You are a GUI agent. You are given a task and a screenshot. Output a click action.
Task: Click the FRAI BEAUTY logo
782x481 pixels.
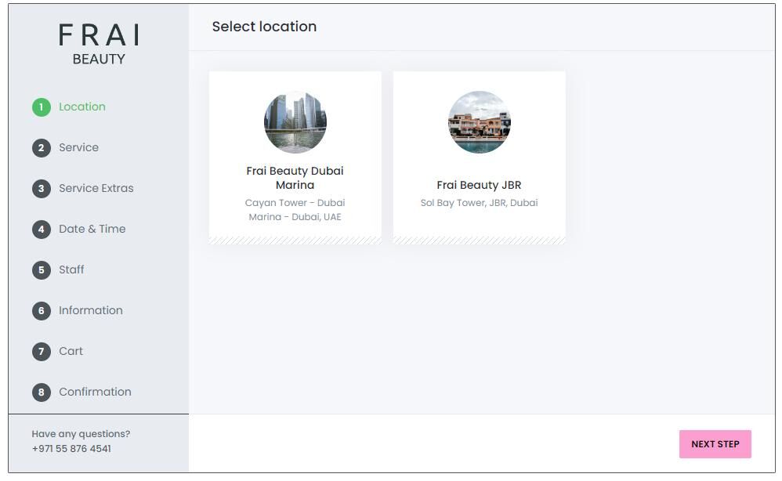coord(99,44)
